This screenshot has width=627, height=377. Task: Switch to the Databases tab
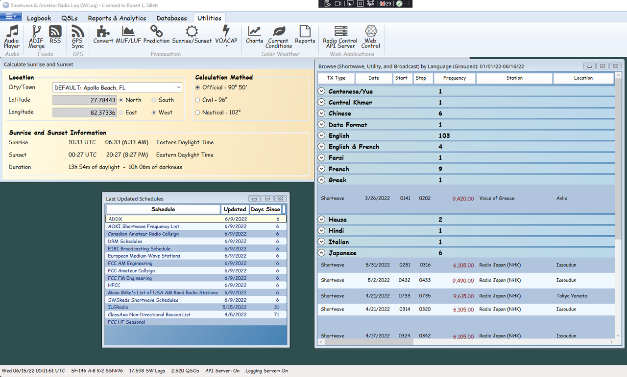171,18
